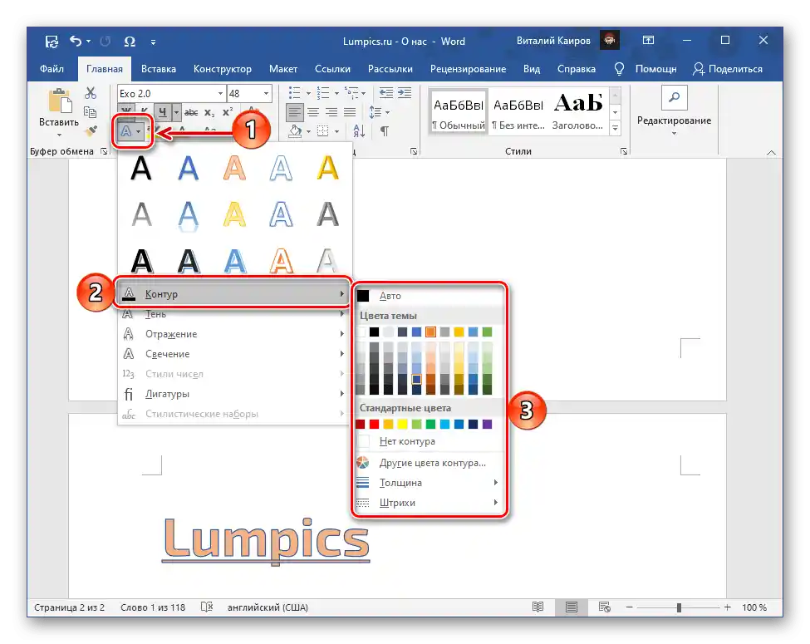Switch to Print Layout view toggle

[572, 607]
